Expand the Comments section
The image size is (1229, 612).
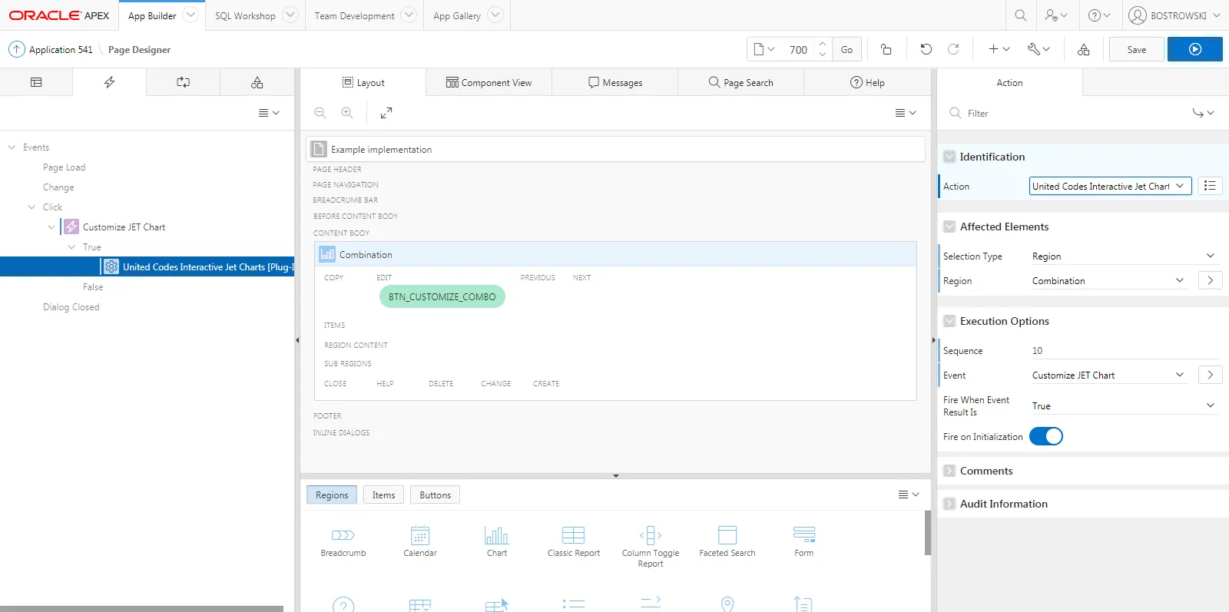pos(949,471)
